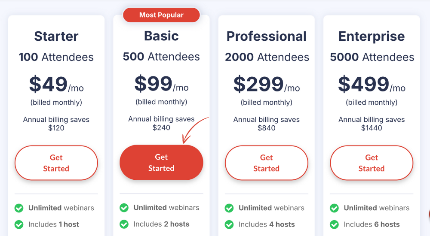Click the $99/mo price text
The image size is (430, 236).
click(x=161, y=84)
